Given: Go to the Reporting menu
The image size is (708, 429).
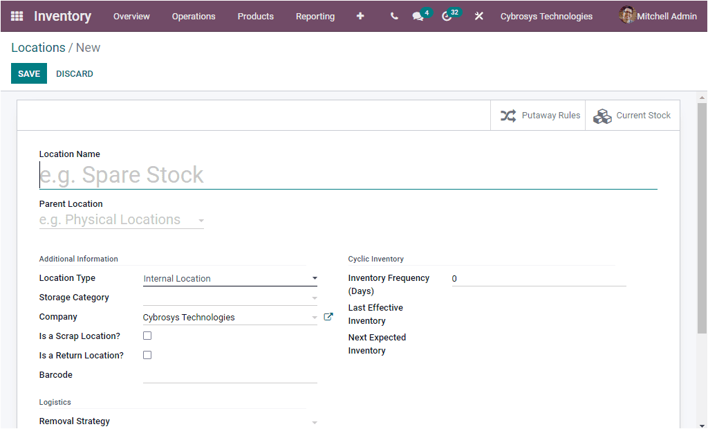Looking at the screenshot, I should 315,16.
